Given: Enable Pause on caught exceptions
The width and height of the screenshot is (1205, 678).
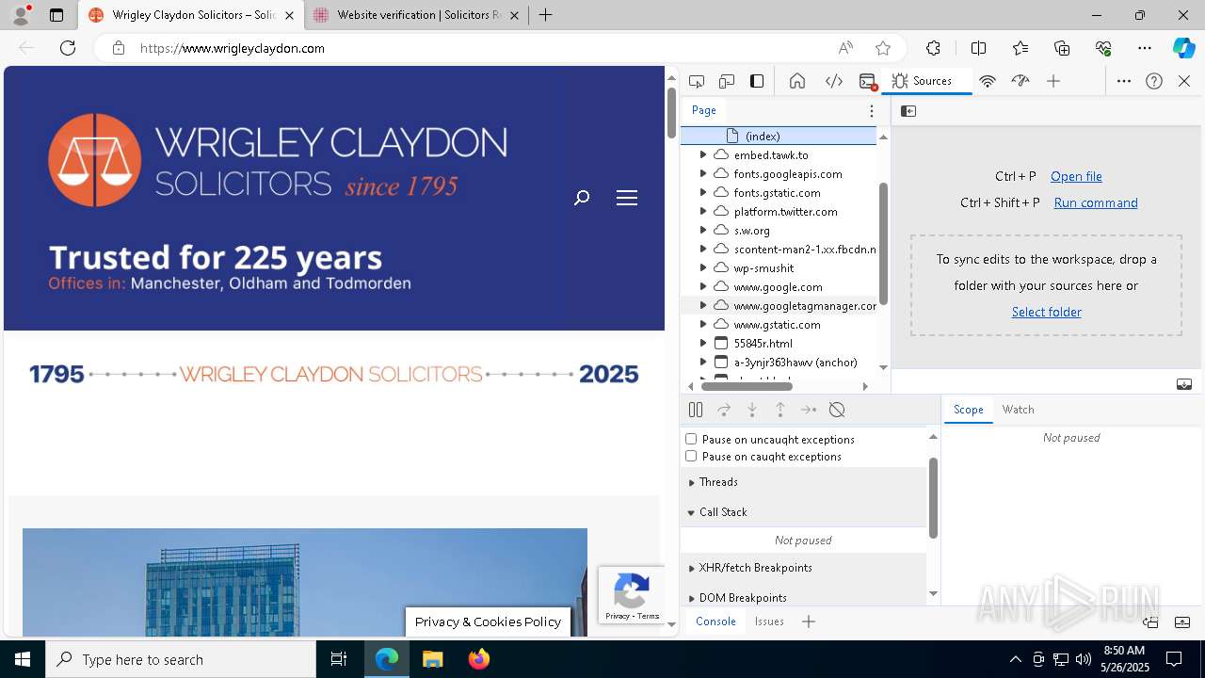Looking at the screenshot, I should [691, 456].
